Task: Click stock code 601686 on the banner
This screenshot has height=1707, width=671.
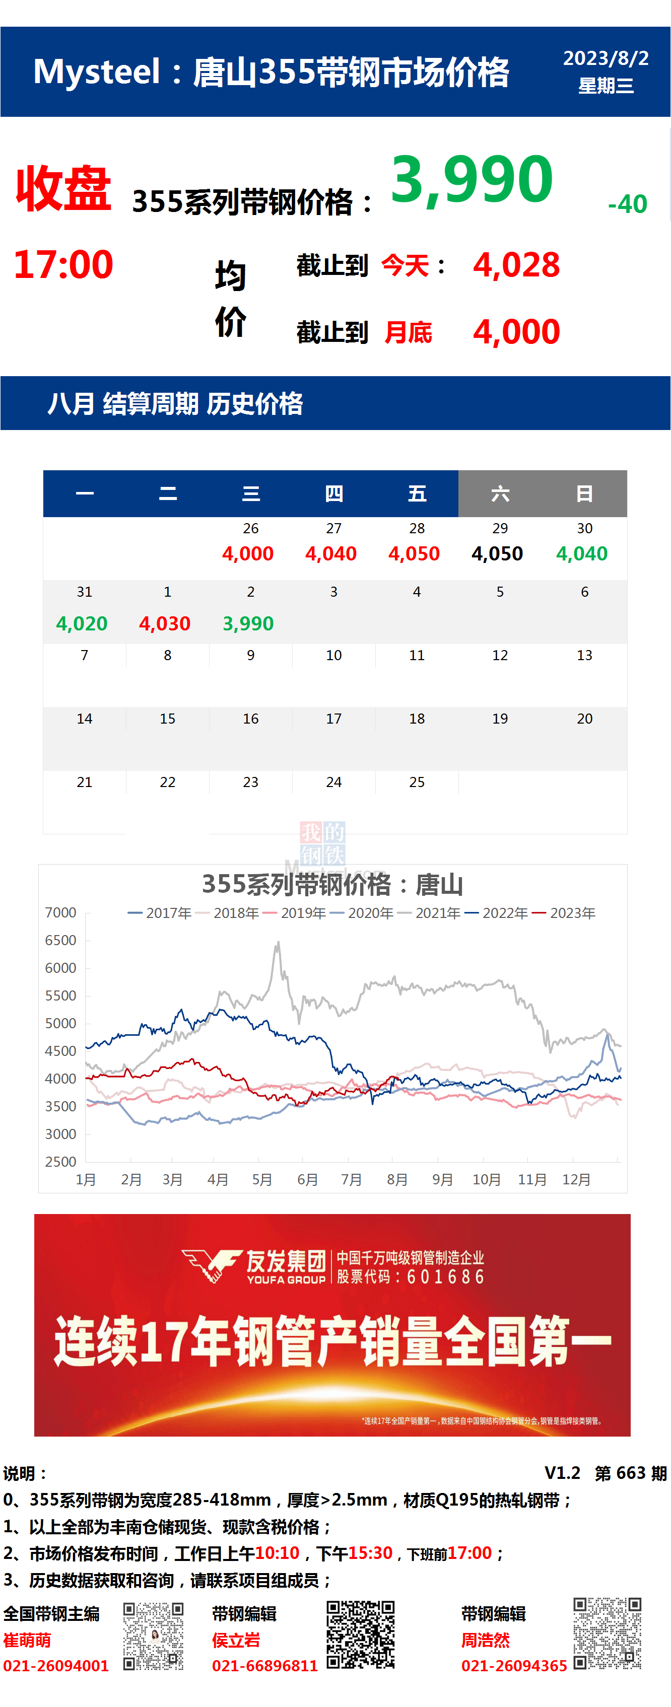Action: (x=445, y=1277)
